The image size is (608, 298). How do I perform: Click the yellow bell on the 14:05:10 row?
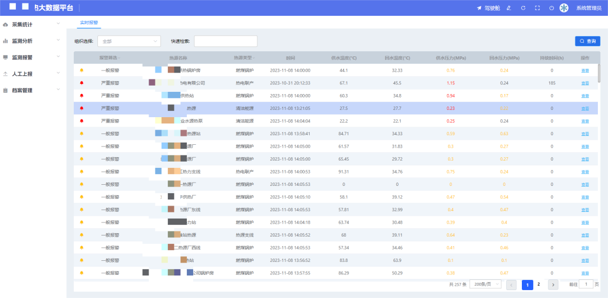82,197
